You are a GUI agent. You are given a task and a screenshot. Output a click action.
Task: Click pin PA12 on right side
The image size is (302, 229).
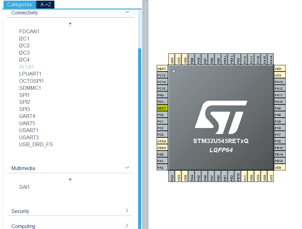280,88
